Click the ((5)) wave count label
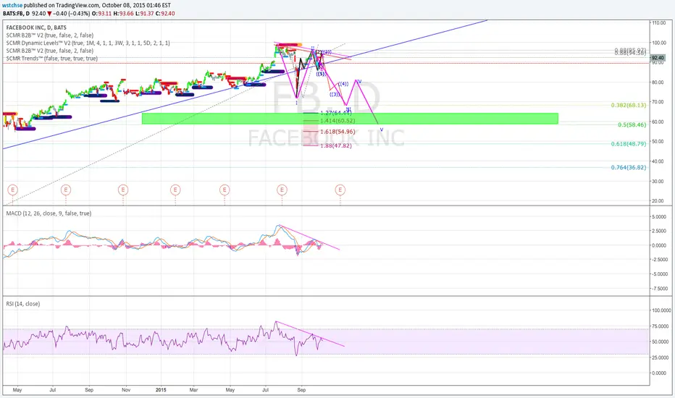 pos(321,74)
